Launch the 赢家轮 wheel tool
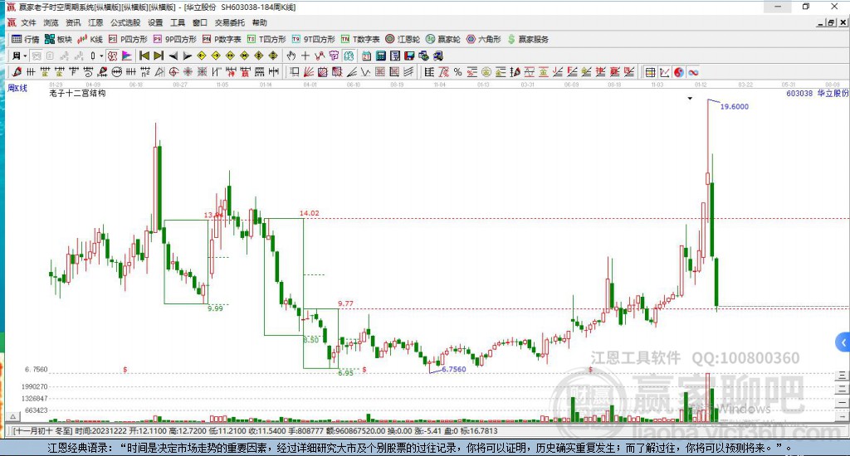 [443, 39]
